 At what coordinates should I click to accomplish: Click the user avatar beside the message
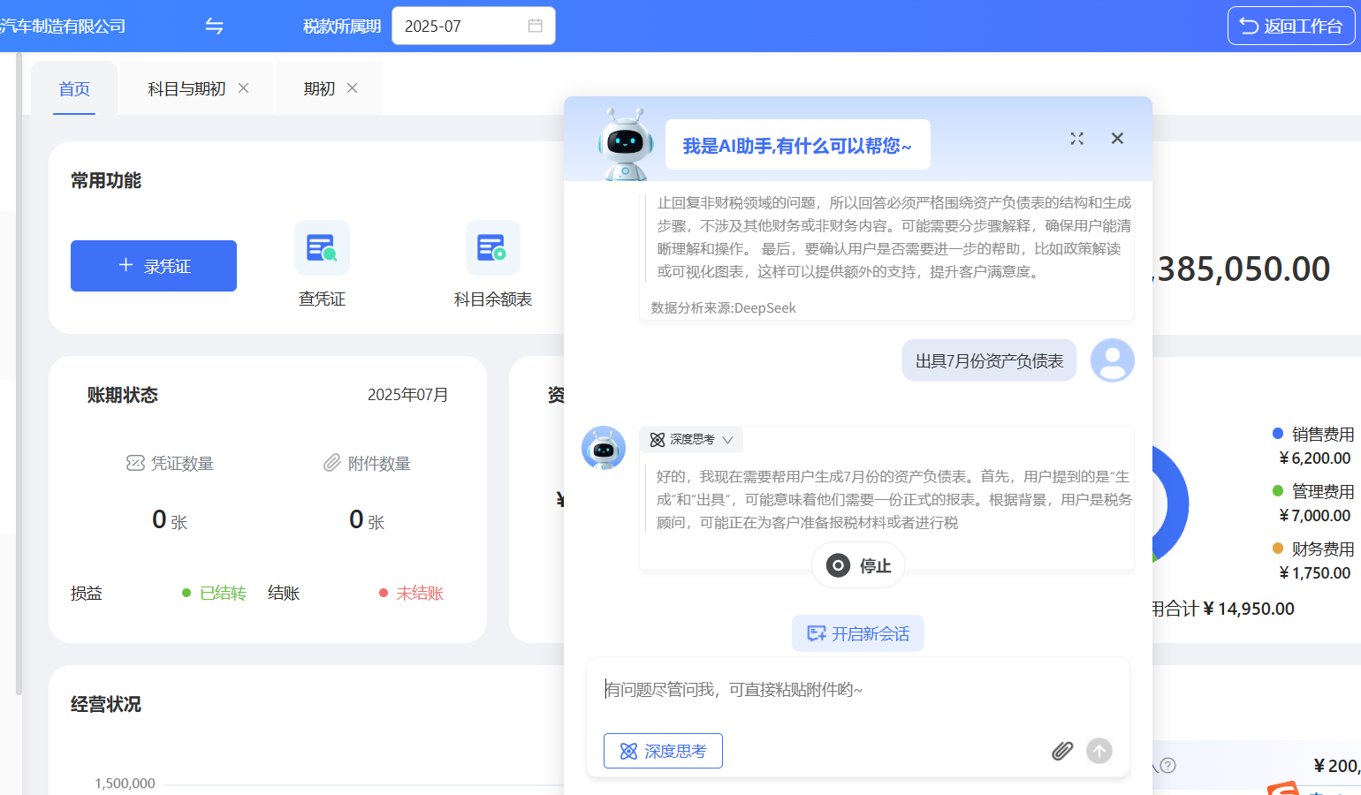point(1112,360)
